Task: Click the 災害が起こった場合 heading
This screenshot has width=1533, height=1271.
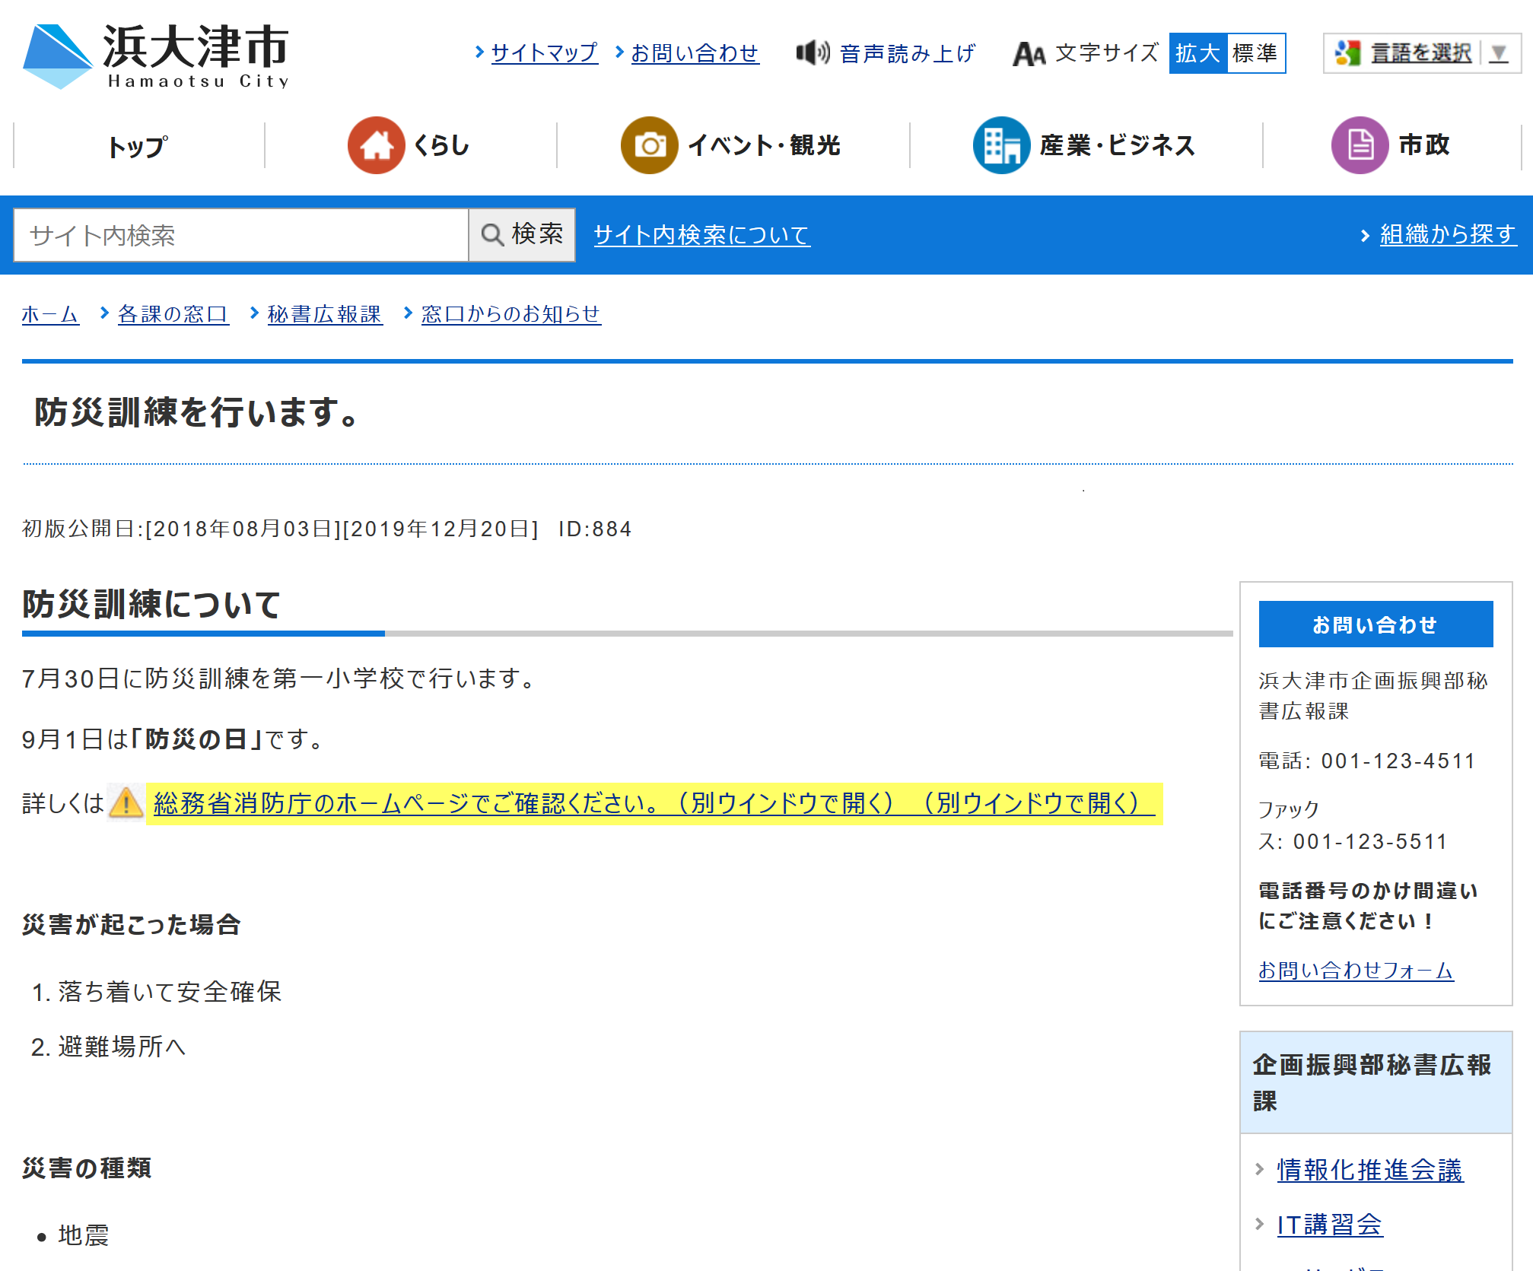Action: click(132, 925)
